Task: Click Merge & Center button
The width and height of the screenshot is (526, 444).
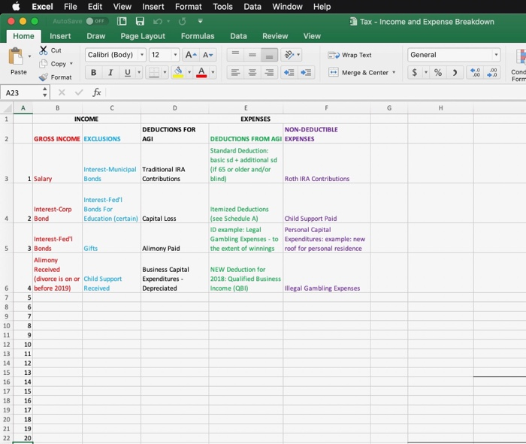Action: click(x=358, y=72)
